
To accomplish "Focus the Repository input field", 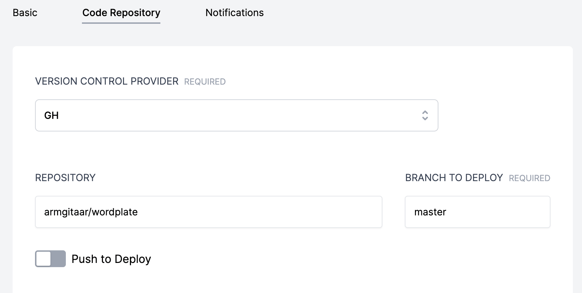I will (x=209, y=212).
